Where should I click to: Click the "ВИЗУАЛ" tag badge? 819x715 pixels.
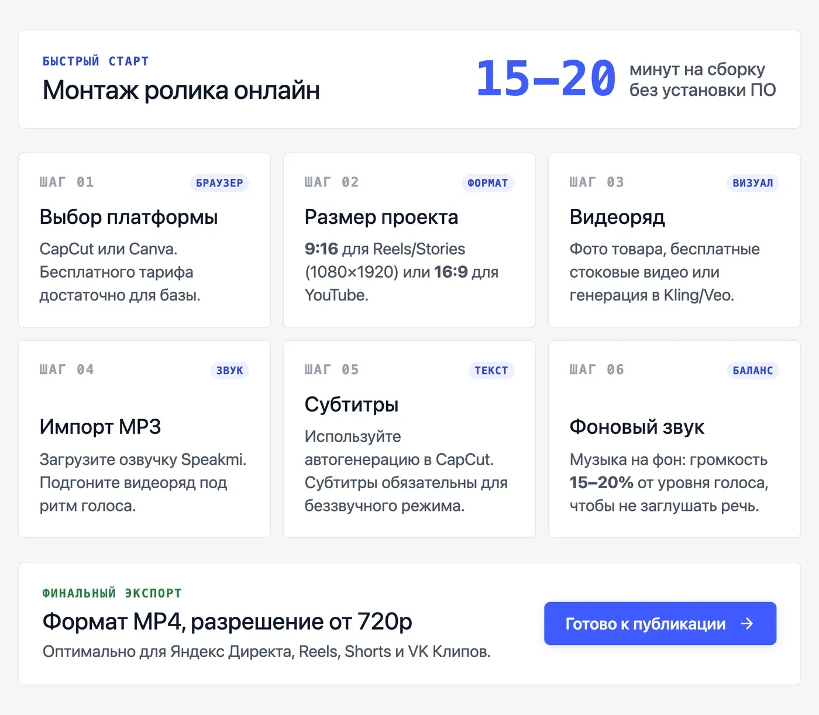(x=753, y=183)
